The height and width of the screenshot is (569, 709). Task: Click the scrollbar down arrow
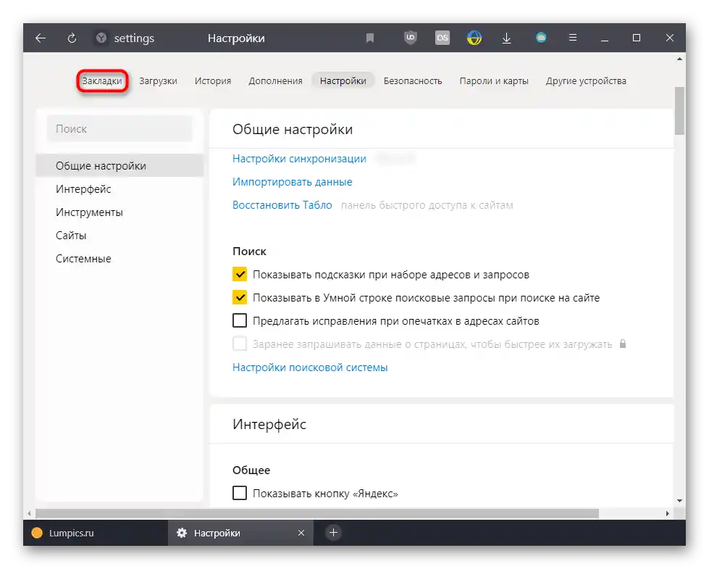pos(679,501)
